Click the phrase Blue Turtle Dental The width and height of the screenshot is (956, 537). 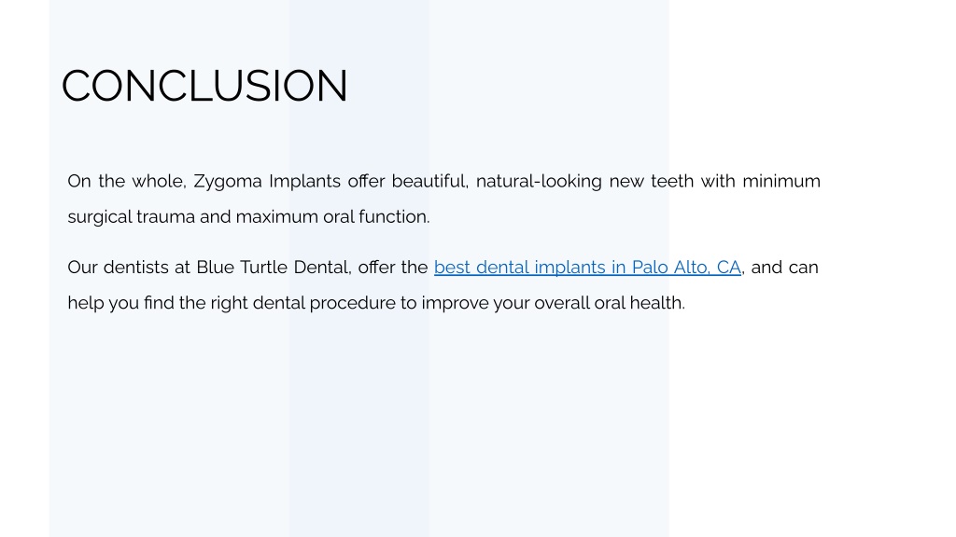click(x=273, y=268)
